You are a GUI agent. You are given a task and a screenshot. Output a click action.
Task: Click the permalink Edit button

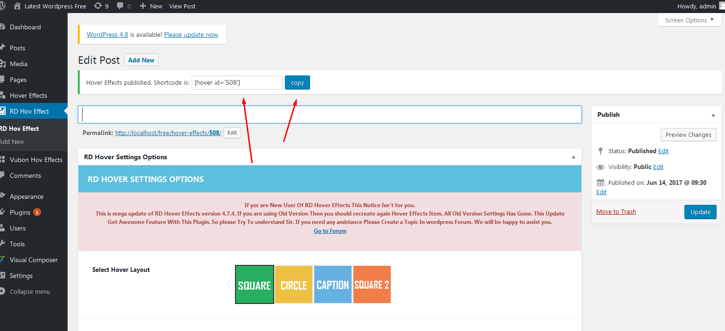232,133
